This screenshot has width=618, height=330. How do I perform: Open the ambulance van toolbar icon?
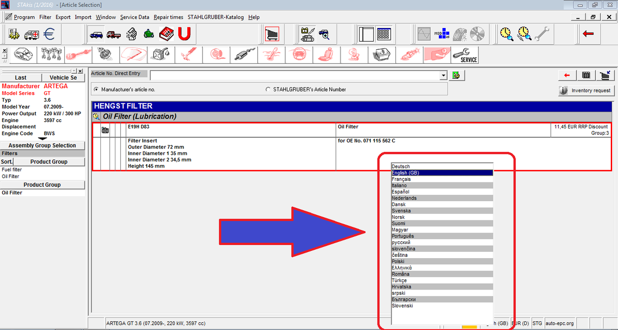pos(31,34)
